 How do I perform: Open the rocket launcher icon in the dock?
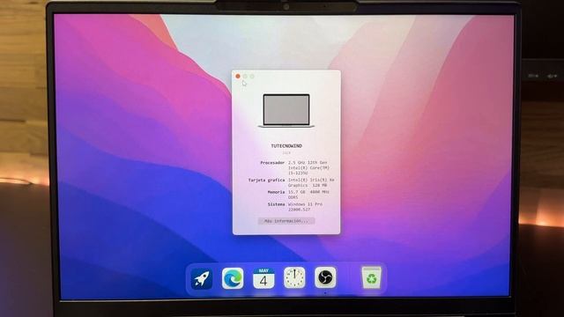pyautogui.click(x=202, y=278)
